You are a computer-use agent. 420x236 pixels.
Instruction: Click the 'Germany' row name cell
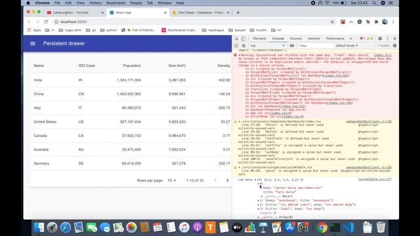tap(41, 163)
